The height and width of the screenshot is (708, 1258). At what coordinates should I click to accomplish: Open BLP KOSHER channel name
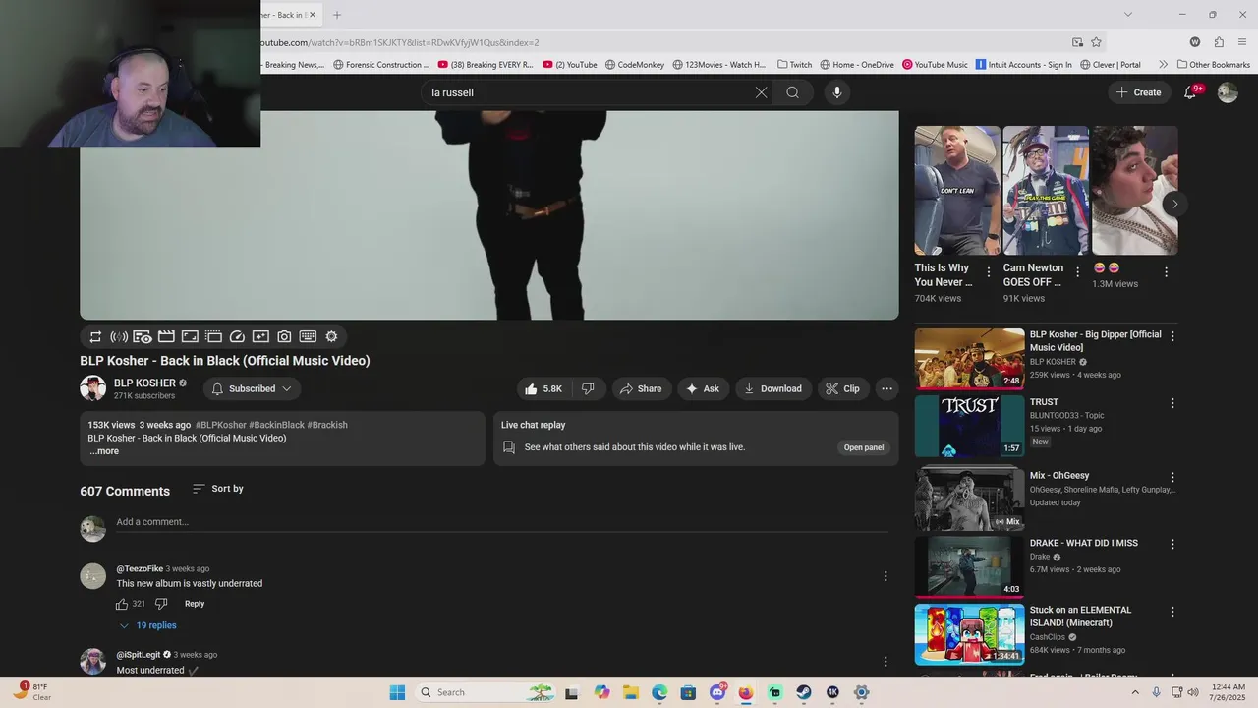pos(144,383)
